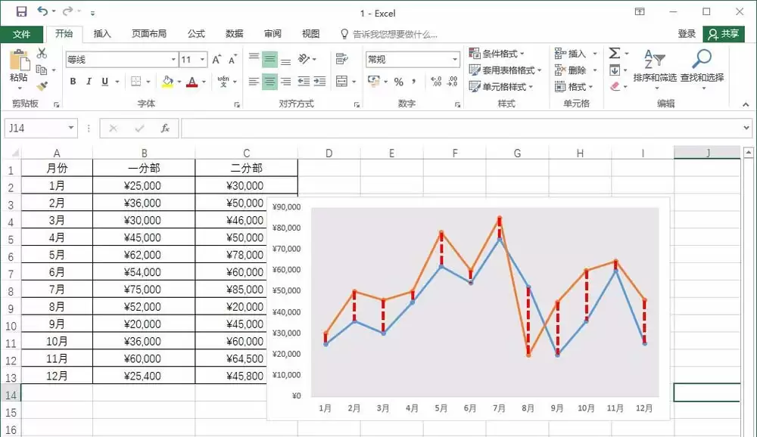
Task: Open the Name Box dropdown arrow
Action: click(x=71, y=128)
